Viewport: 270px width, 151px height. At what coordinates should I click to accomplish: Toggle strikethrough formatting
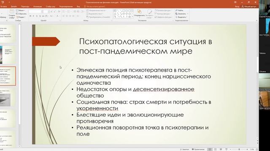[43, 16]
